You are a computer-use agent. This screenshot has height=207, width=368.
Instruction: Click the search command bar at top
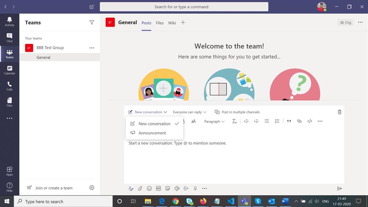[184, 6]
